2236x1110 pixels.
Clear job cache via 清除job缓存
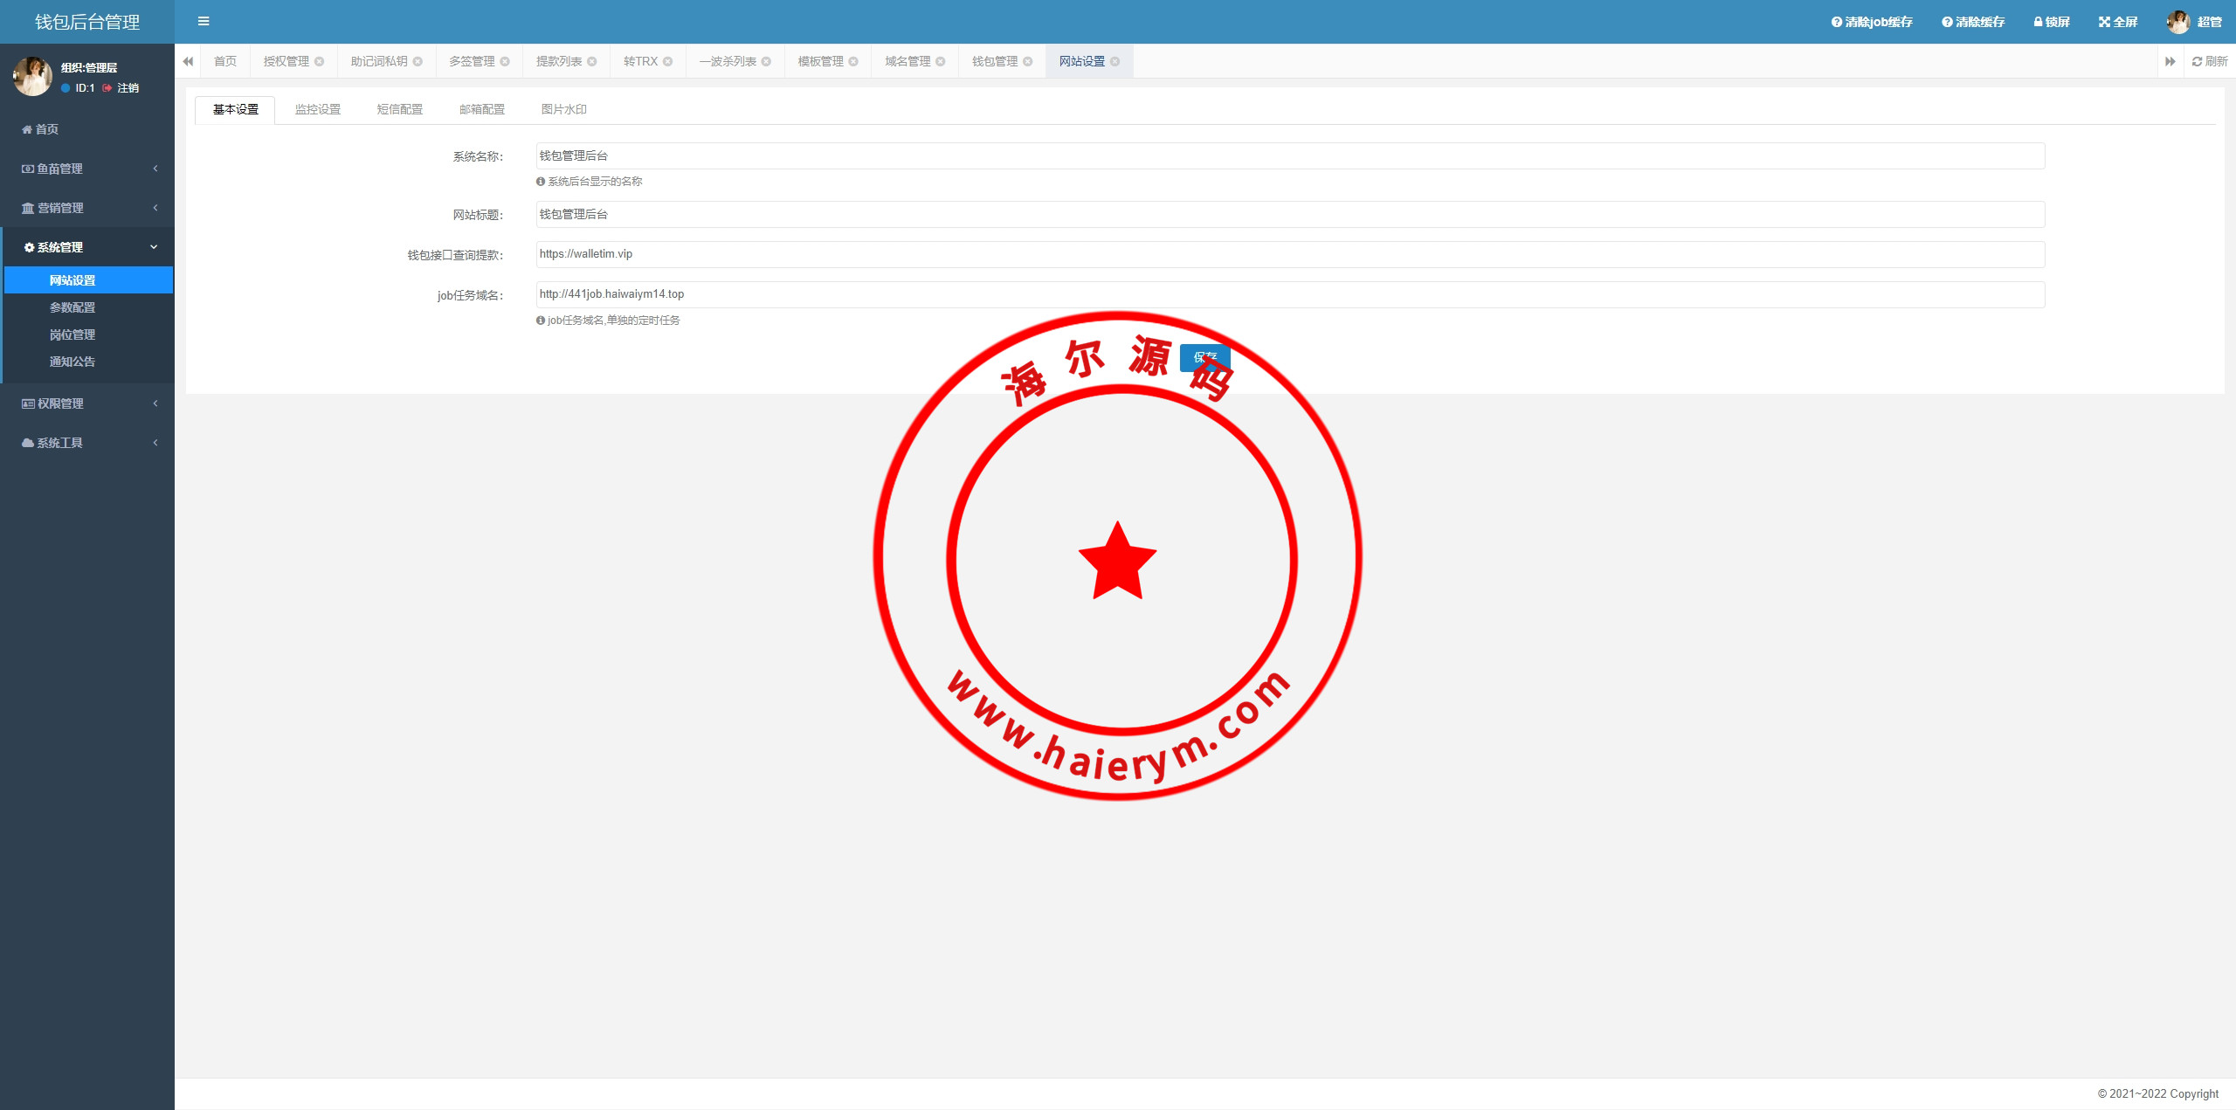point(1871,22)
